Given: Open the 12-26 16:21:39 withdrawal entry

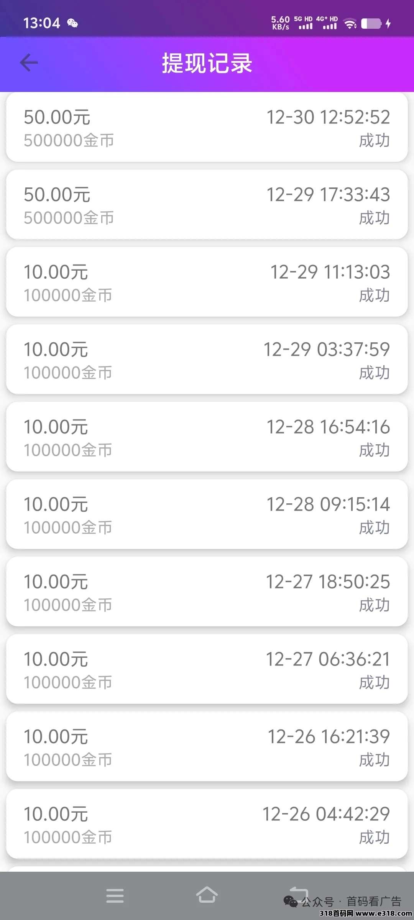Looking at the screenshot, I should pos(207,747).
